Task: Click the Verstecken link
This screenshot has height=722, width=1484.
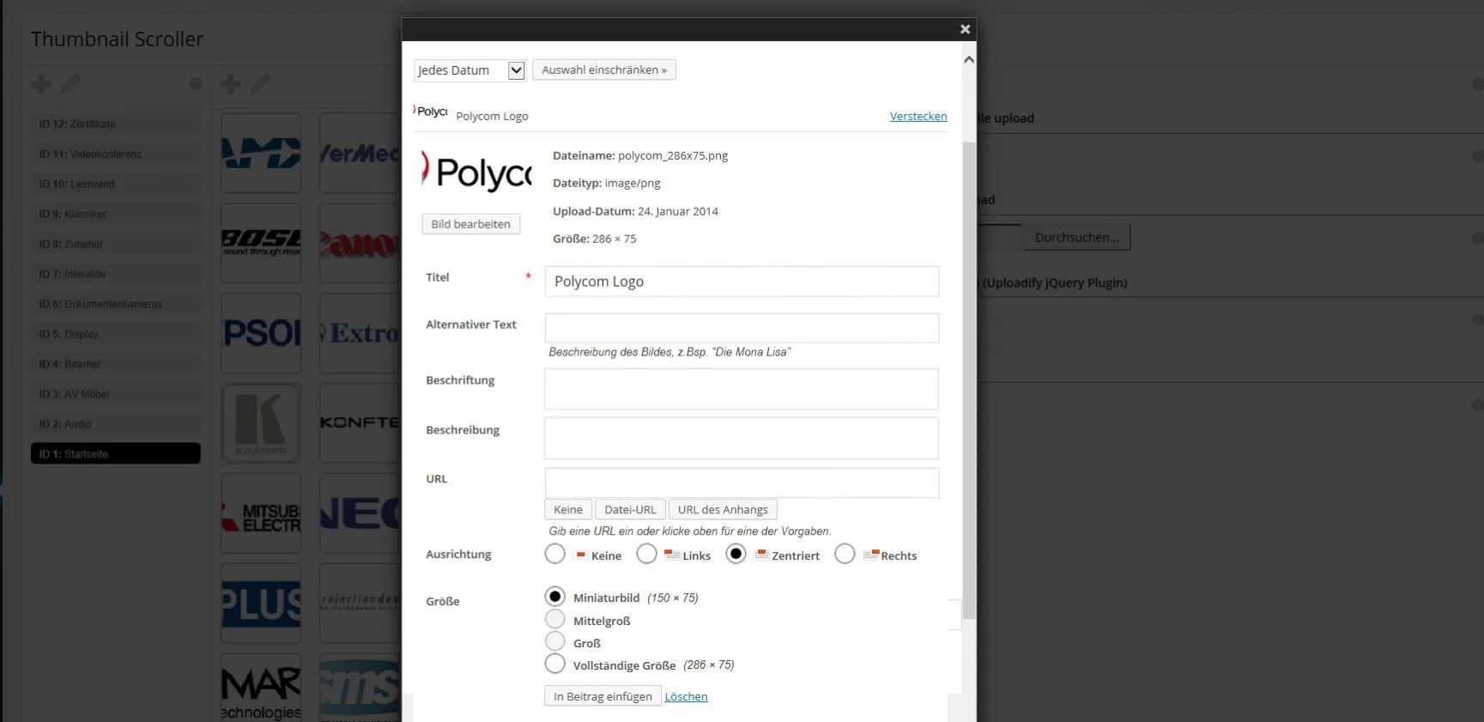Action: click(x=918, y=116)
